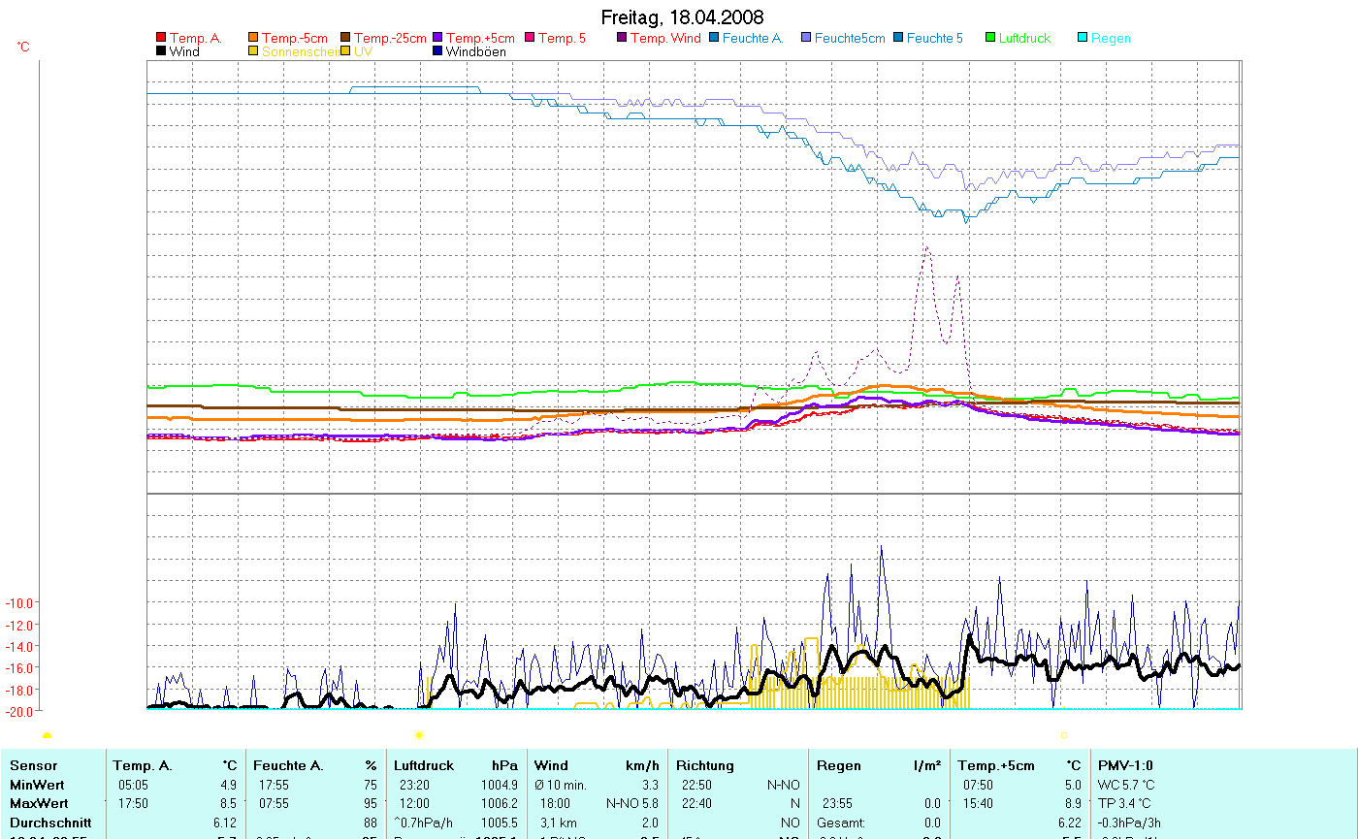1358x839 pixels.
Task: Click the PMV-1:0 header in table
Action: [x=1125, y=765]
